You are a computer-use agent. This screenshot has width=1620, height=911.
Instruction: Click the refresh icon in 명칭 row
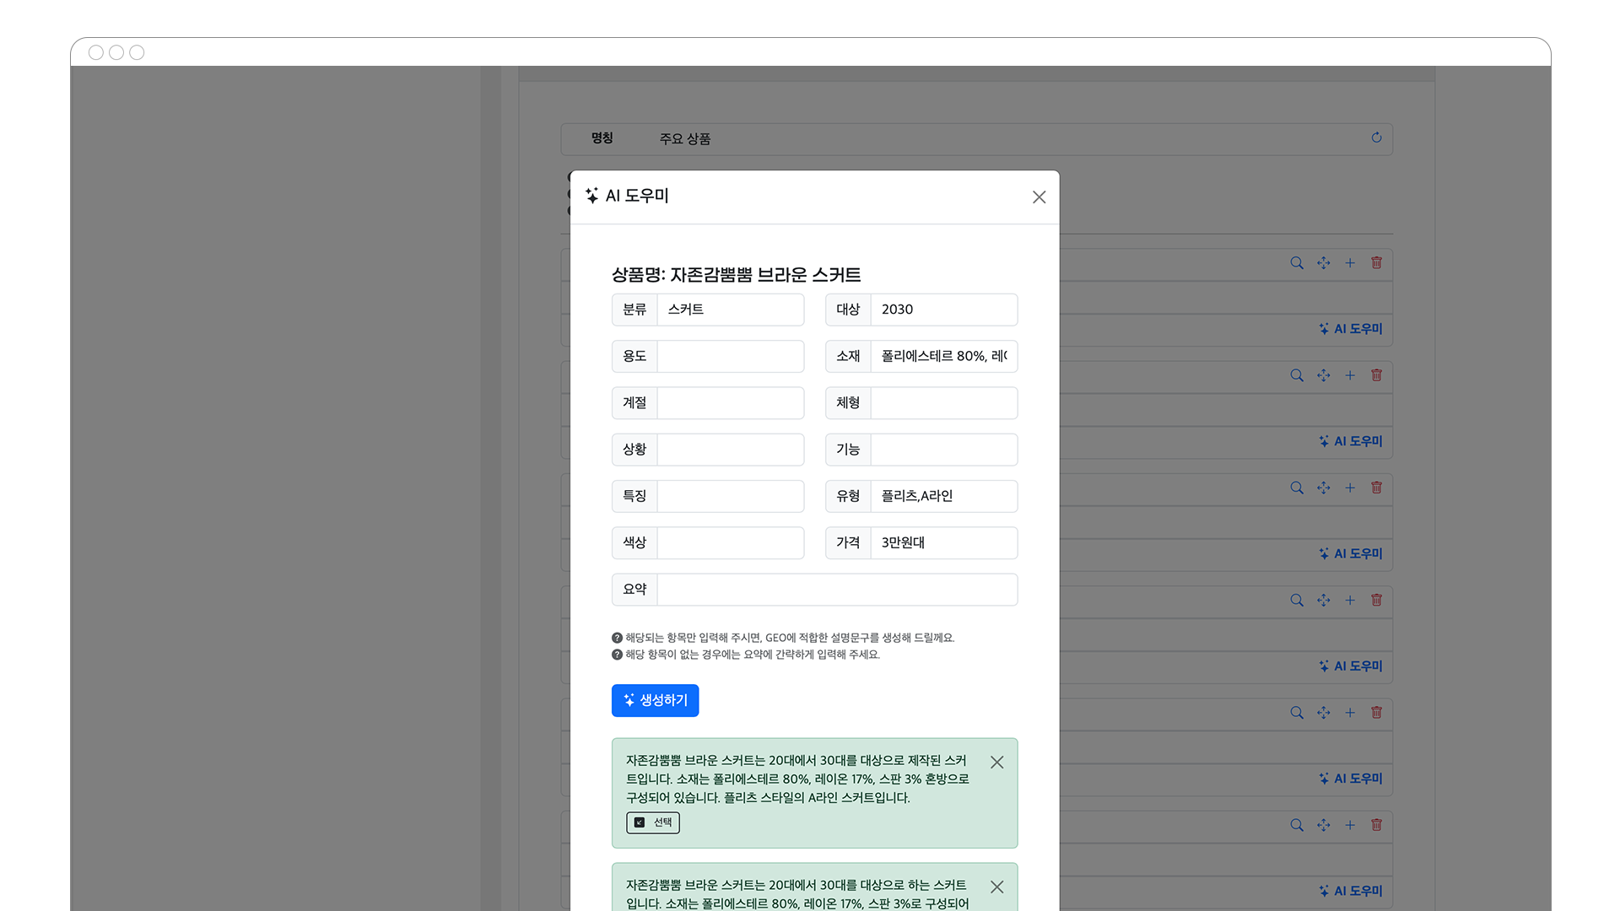1376,137
